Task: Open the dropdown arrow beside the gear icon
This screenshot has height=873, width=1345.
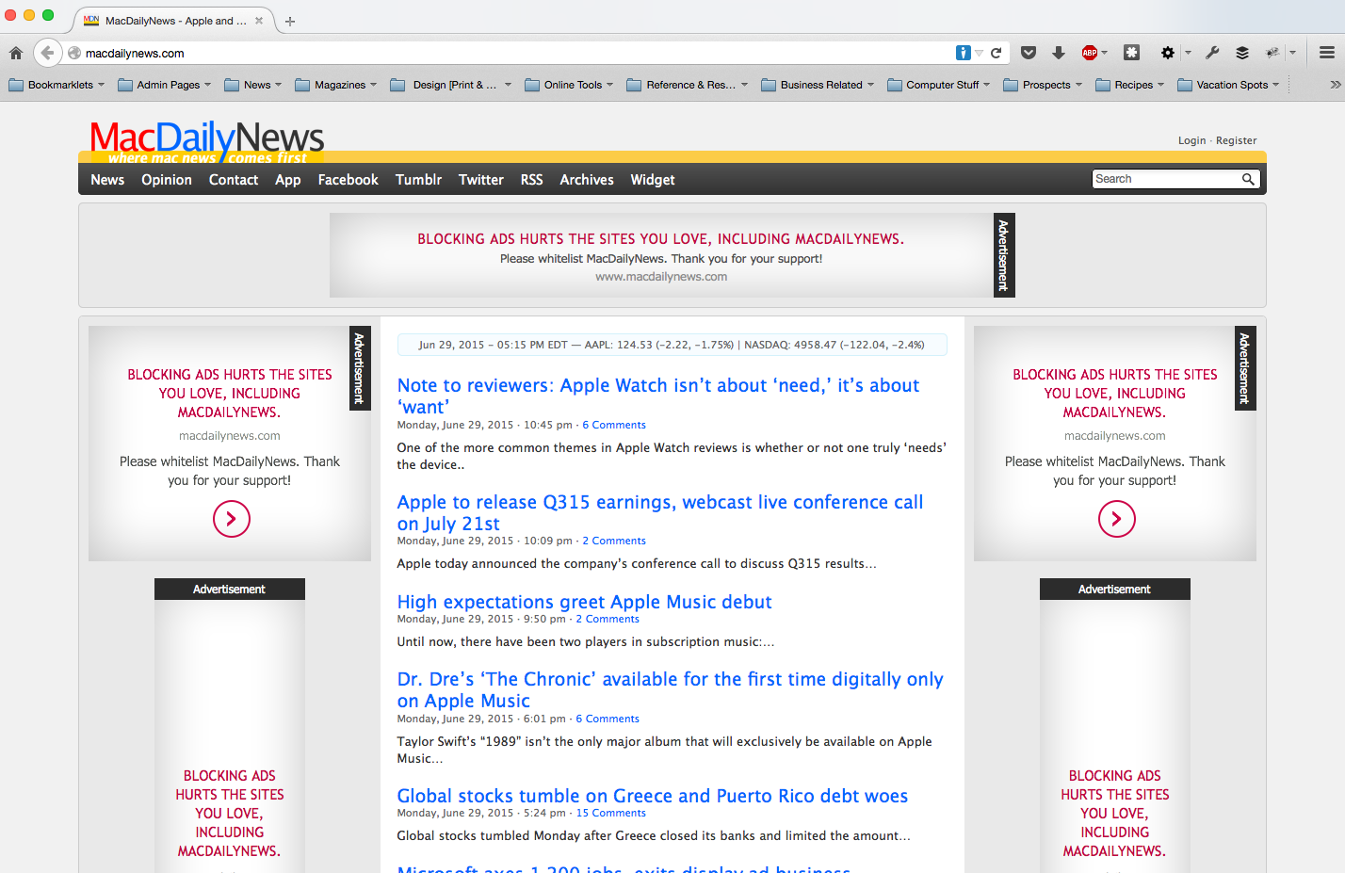Action: coord(1188,53)
